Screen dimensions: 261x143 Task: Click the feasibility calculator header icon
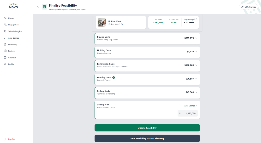click(45, 7)
